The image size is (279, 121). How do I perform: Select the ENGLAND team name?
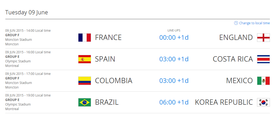236,38
